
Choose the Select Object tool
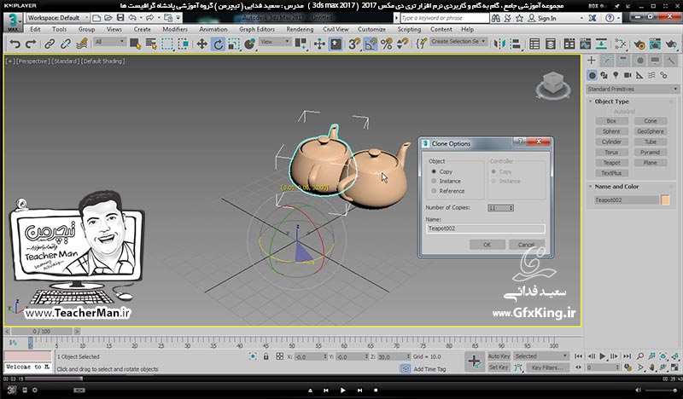[x=135, y=44]
